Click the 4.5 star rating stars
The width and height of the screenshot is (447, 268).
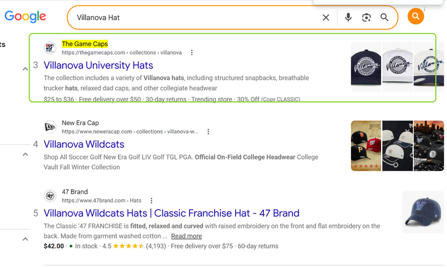129,246
